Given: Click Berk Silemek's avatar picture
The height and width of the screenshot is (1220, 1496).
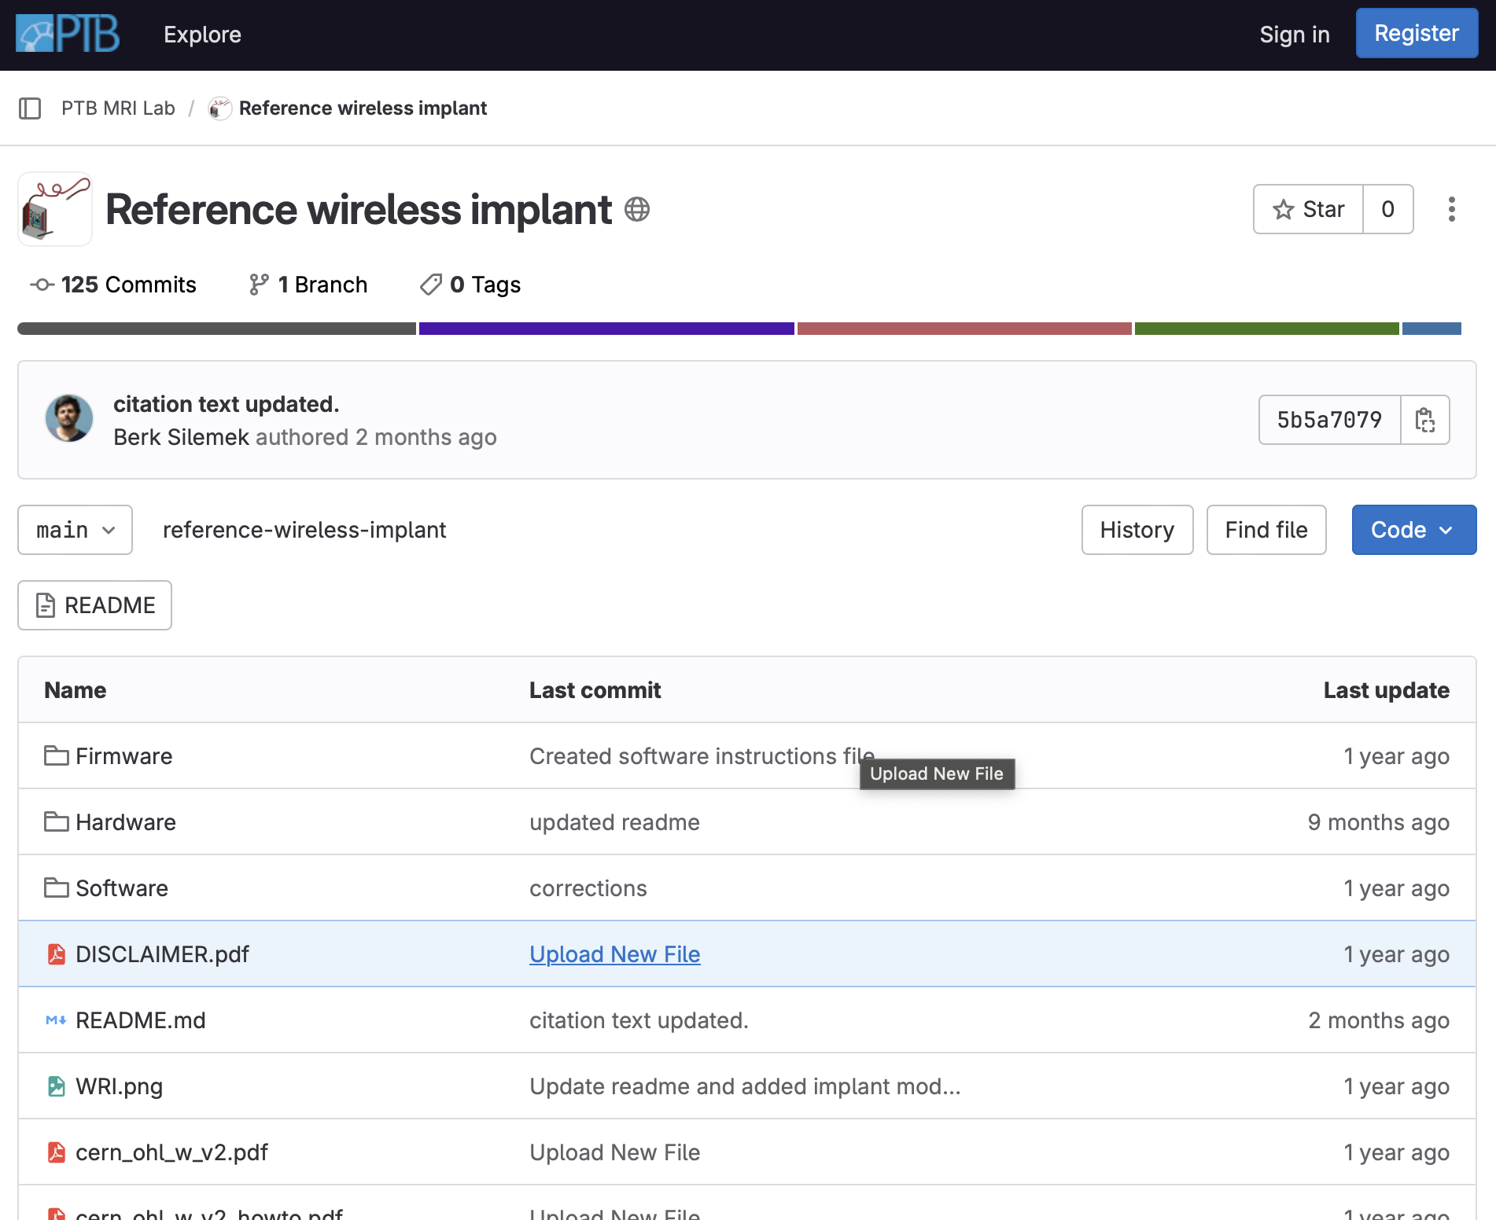Looking at the screenshot, I should click(x=69, y=418).
